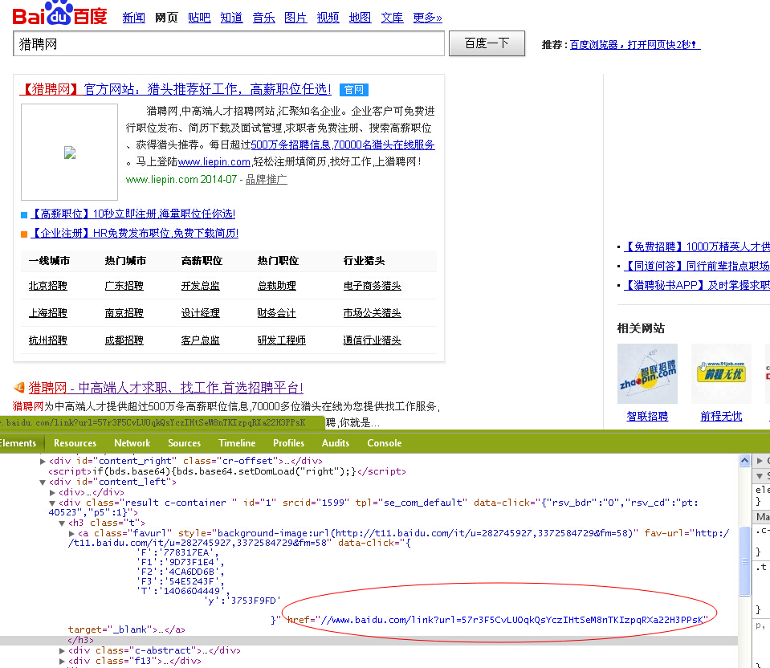This screenshot has width=770, height=668.
Task: Open the 更多» navigation link
Action: (427, 18)
